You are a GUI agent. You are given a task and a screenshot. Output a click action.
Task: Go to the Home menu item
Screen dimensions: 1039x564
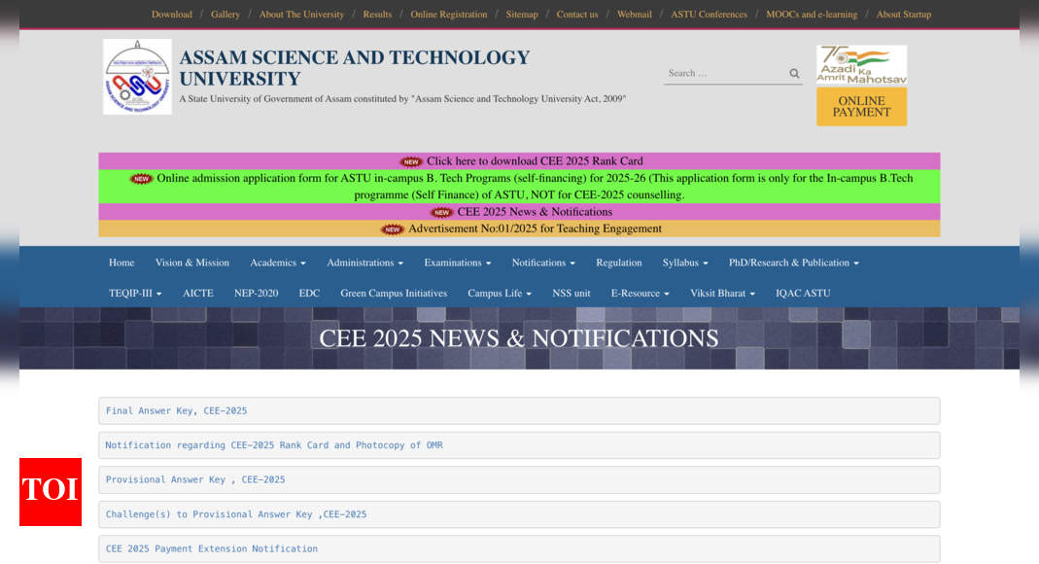(121, 263)
